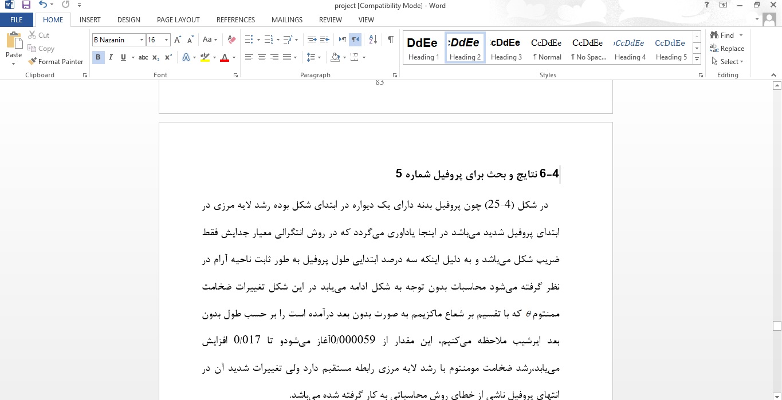Select the Format Painter tool
Viewport: 782px width, 400px height.
(56, 61)
